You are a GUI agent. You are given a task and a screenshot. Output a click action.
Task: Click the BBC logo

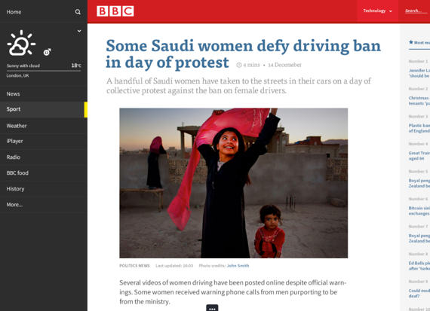pos(115,11)
